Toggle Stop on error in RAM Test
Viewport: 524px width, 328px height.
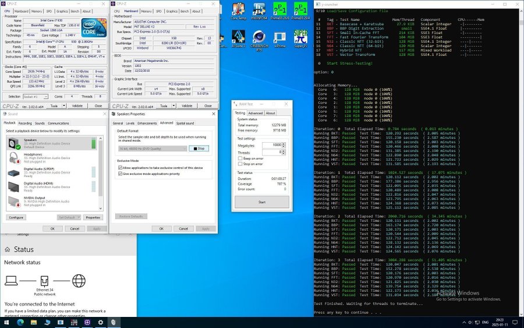click(x=240, y=164)
